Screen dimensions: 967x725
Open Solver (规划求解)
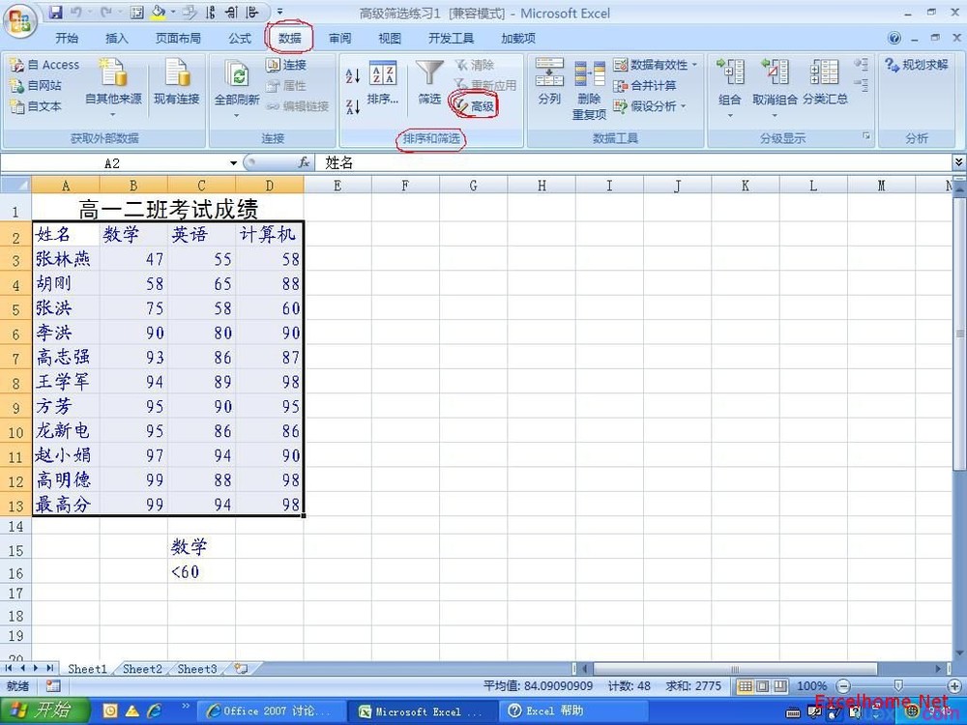[x=917, y=64]
